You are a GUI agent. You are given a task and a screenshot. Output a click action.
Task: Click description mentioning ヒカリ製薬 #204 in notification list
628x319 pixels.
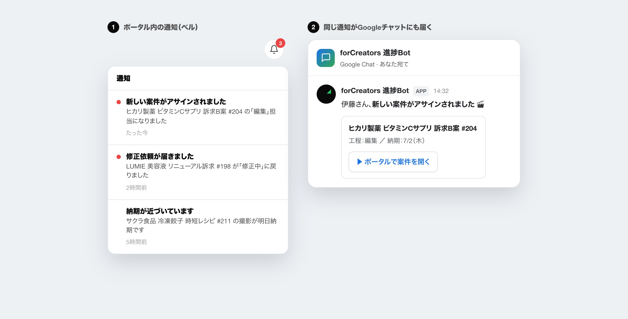[x=201, y=116]
